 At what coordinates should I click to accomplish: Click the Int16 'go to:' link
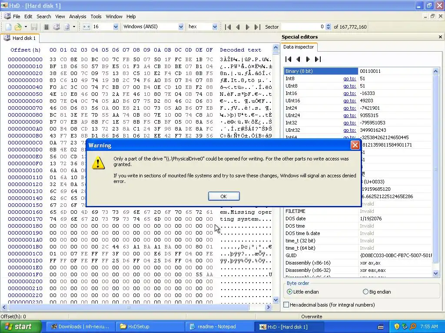point(350,93)
